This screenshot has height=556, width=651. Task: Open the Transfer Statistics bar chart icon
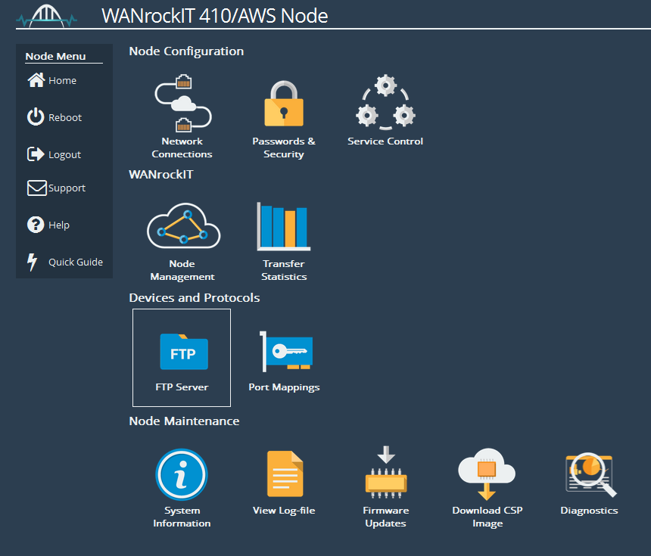coord(284,226)
